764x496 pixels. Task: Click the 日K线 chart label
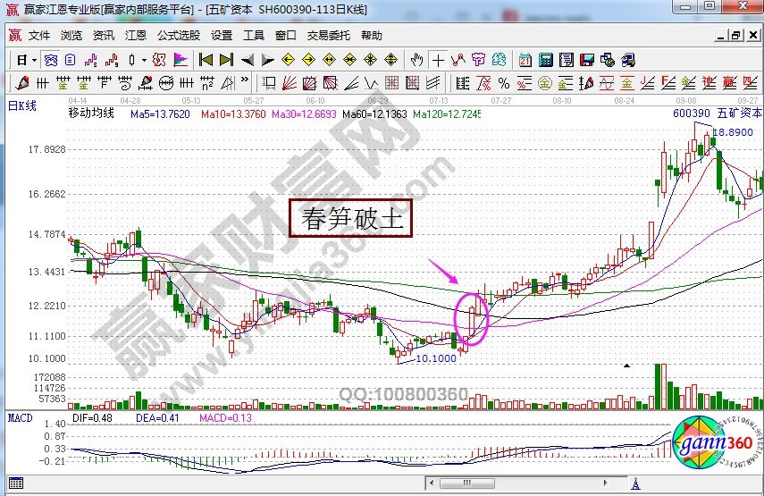(x=22, y=105)
